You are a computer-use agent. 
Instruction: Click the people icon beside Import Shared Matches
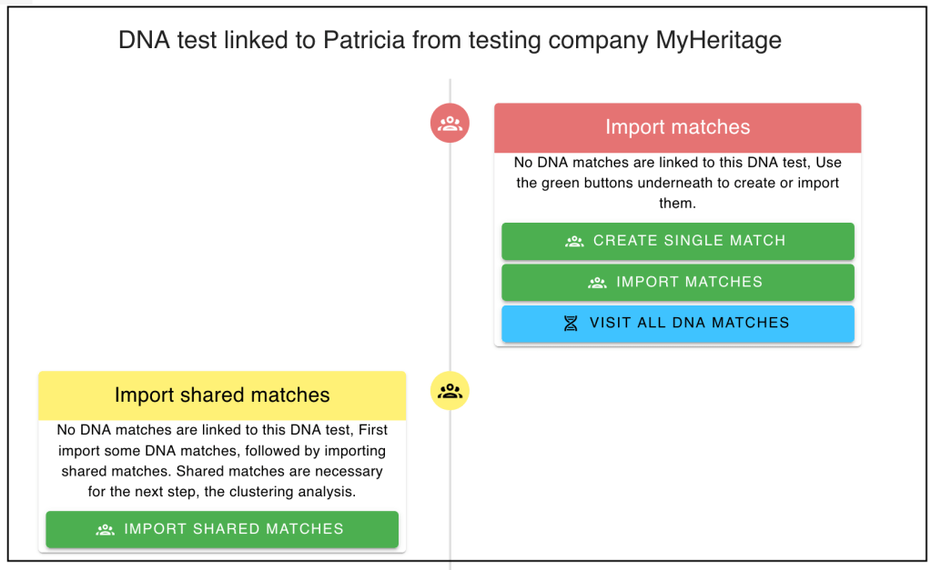pyautogui.click(x=105, y=529)
